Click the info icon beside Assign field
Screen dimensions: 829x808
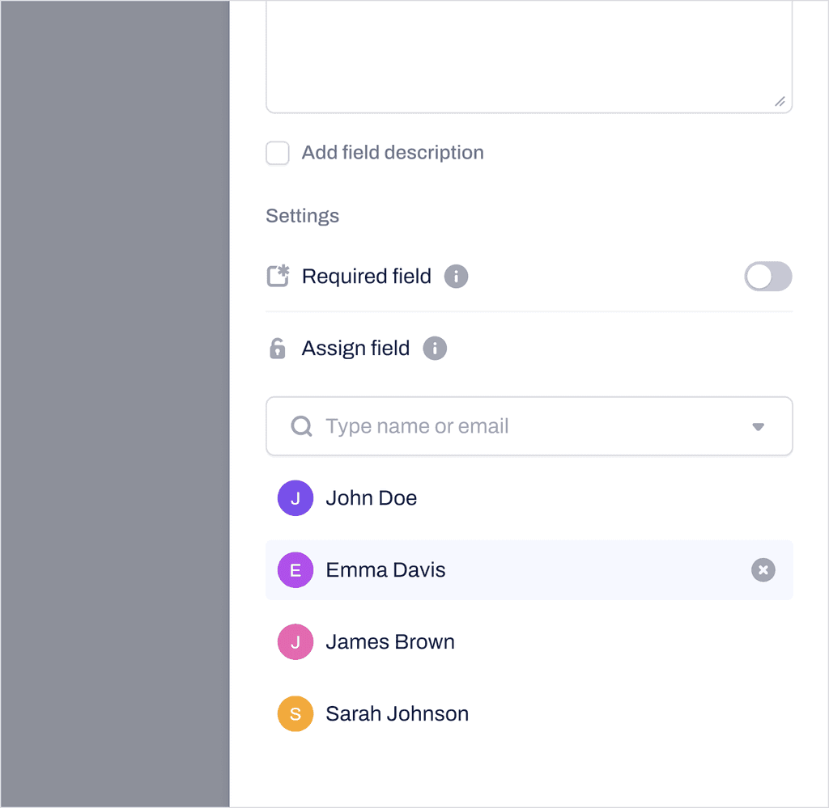coord(435,349)
